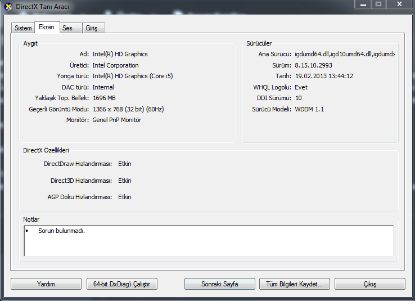
Task: Click the memory value '1696 MB'
Action: click(x=104, y=98)
